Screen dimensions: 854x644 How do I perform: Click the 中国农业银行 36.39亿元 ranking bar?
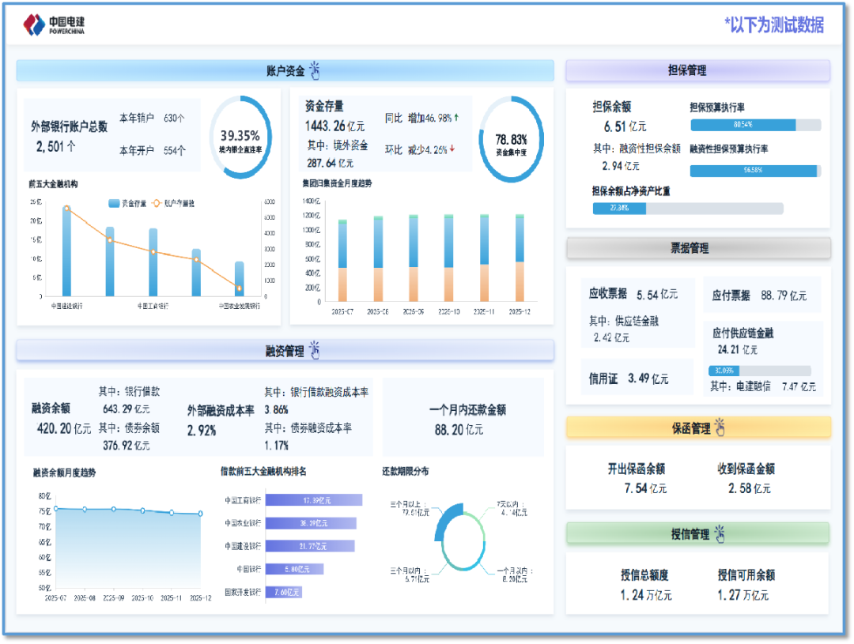click(x=311, y=522)
